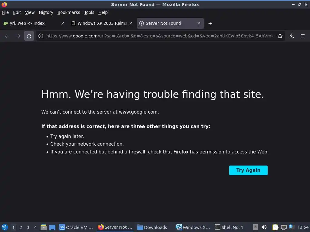The width and height of the screenshot is (310, 232).
Task: Switch to Shell No. 1 taskbar window
Action: coord(229,227)
